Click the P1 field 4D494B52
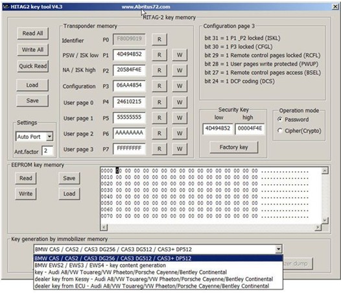The width and height of the screenshot is (341, 293). (x=129, y=54)
